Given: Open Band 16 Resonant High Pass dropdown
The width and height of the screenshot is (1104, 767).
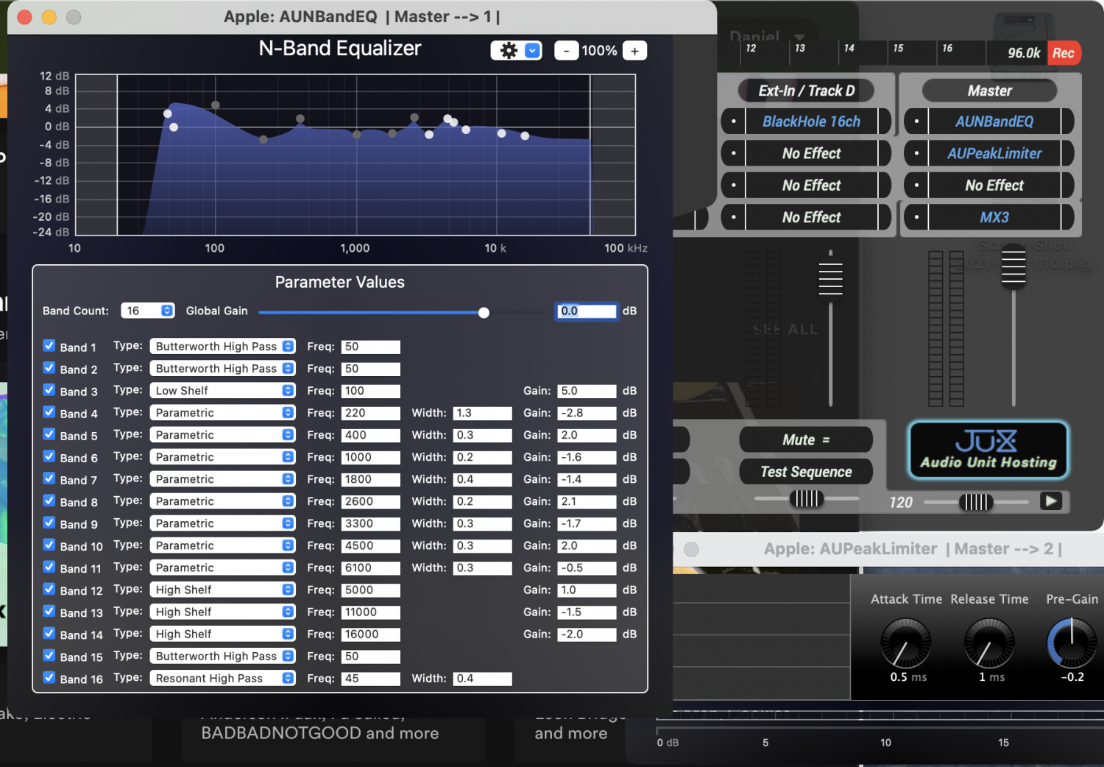Looking at the screenshot, I should tap(222, 678).
